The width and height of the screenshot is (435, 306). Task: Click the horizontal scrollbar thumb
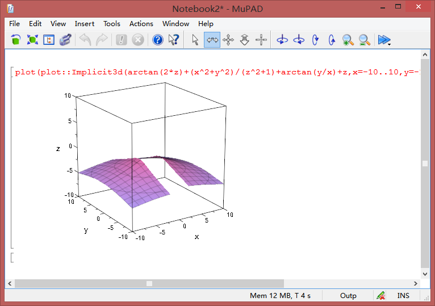tap(149, 283)
